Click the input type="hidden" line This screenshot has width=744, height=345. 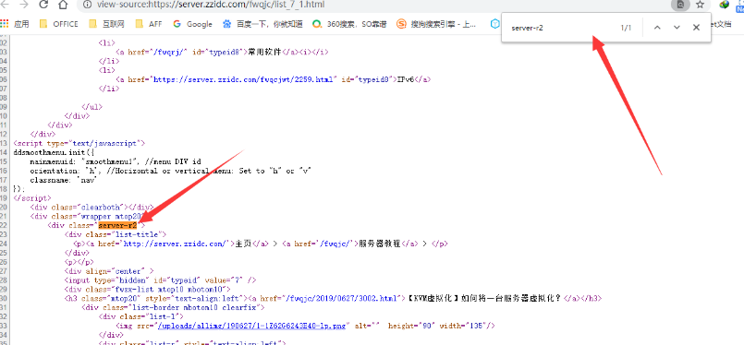pos(161,280)
